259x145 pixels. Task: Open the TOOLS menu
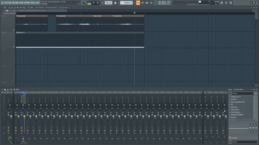pos(33,3)
